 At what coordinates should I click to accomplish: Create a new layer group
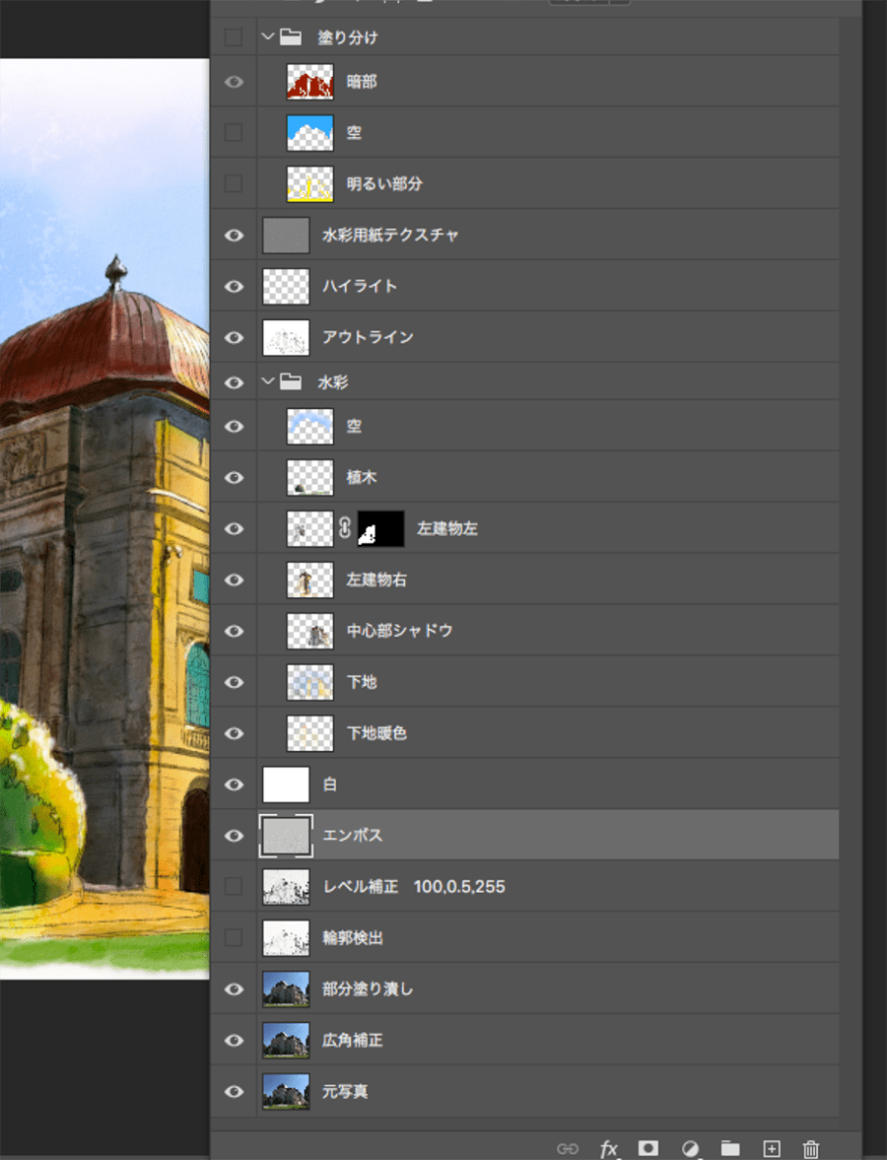point(729,1148)
